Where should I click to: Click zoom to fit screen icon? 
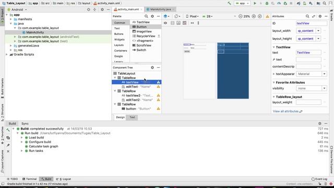click(260, 16)
